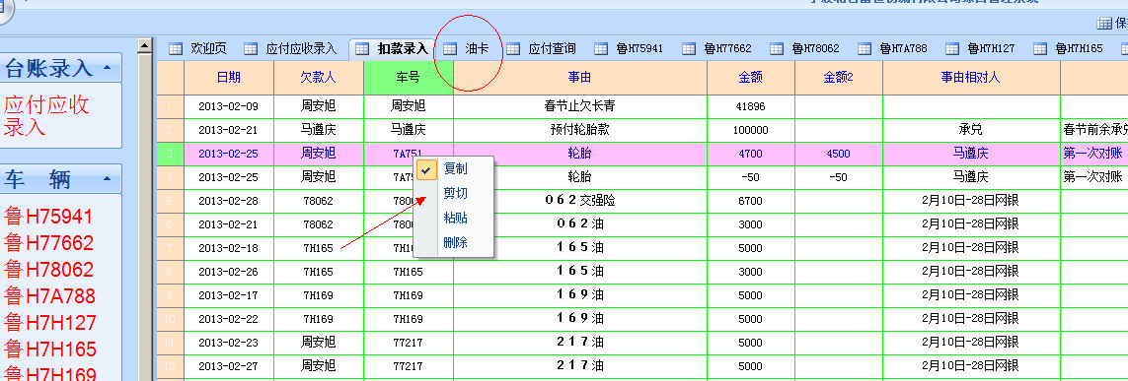Click the 承兑 cell in row 2

971,130
